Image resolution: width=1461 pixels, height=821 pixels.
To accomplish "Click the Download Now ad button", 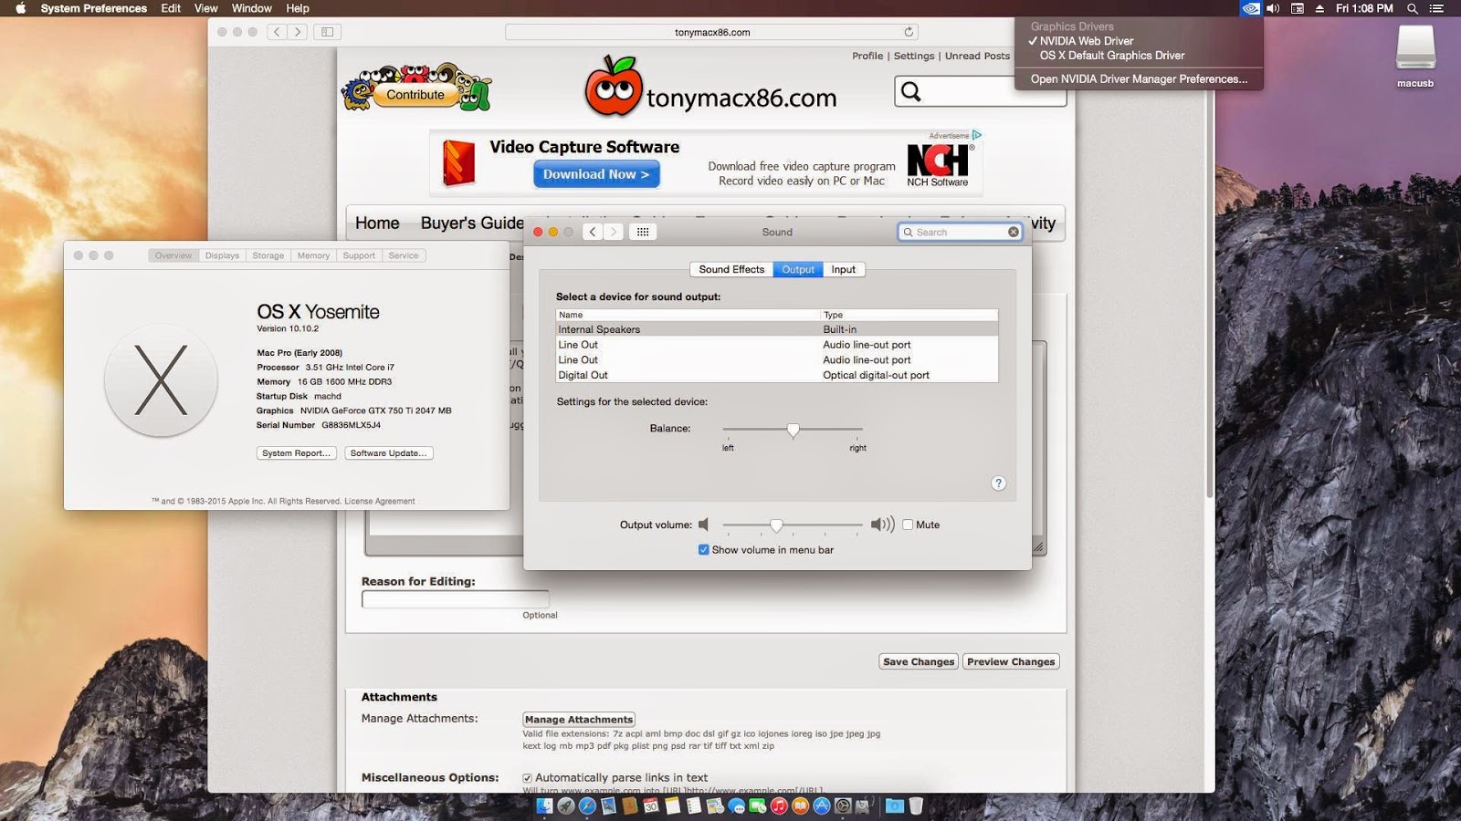I will [x=596, y=174].
